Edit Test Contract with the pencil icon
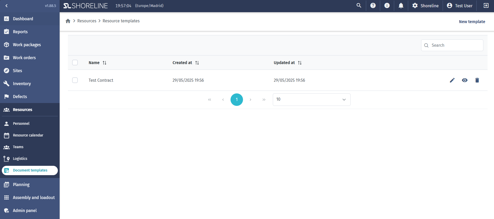Screen dimensions: 494x219 pyautogui.click(x=452, y=80)
